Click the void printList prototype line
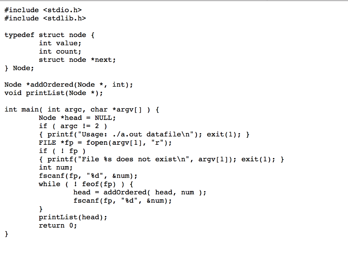 54,93
